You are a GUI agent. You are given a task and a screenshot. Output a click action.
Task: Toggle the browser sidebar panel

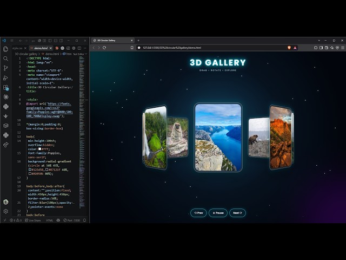point(321,48)
